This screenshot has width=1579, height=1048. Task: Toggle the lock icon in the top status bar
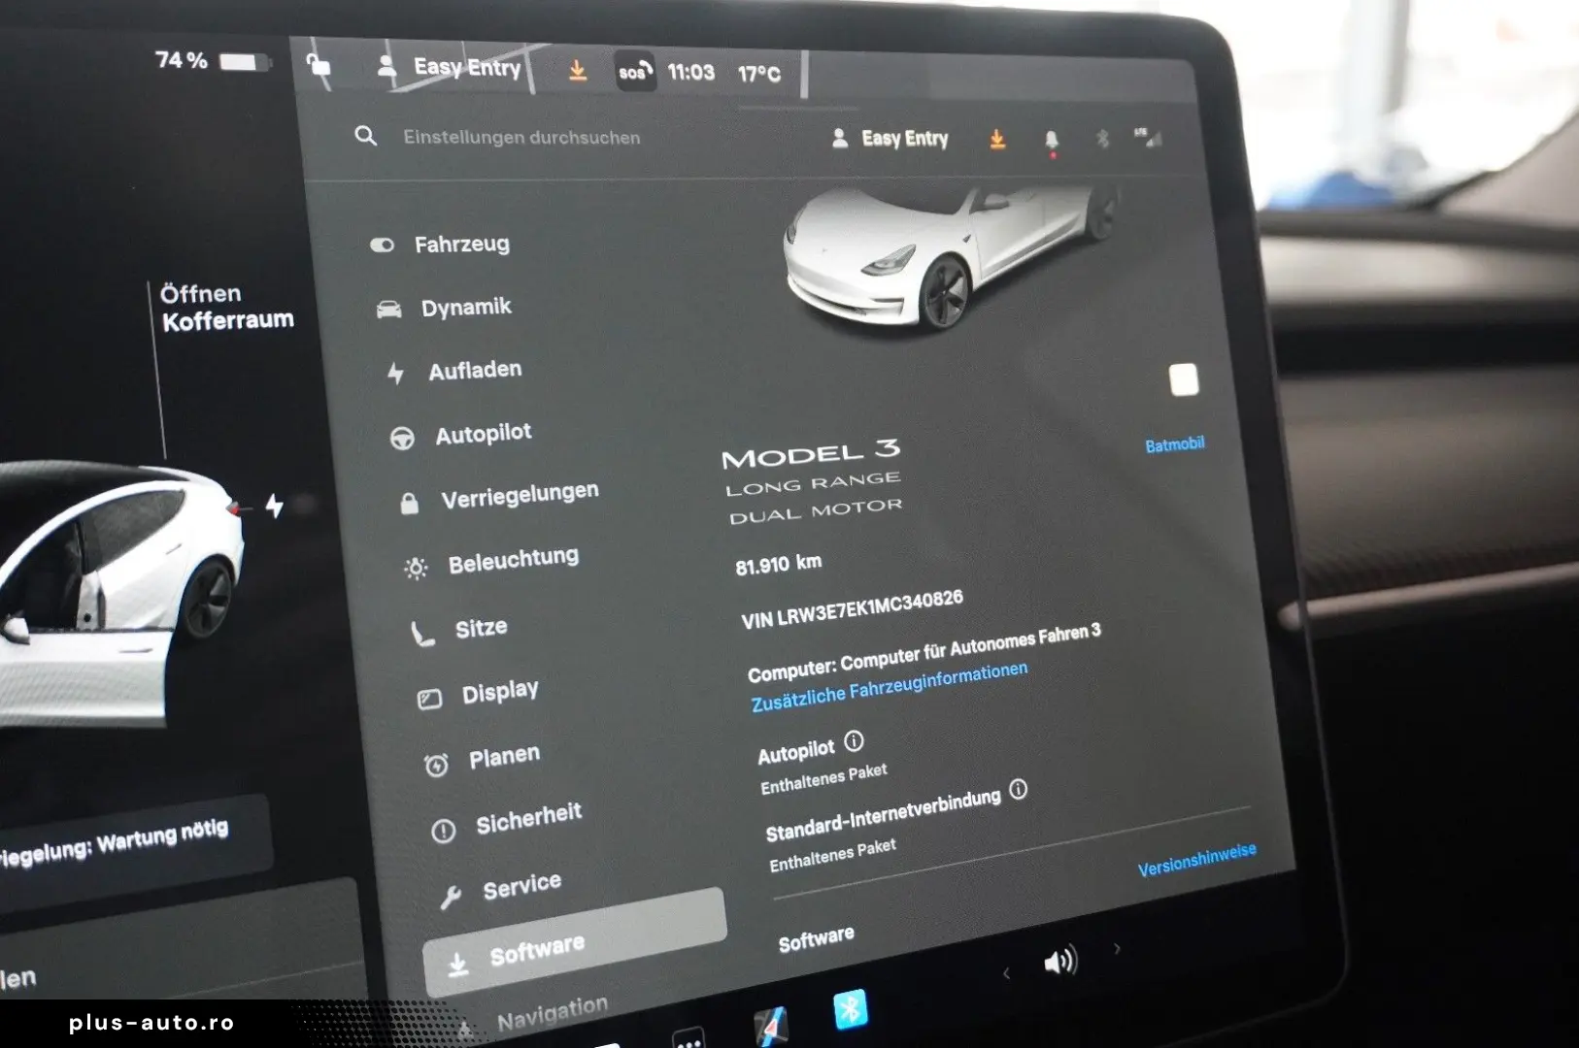pyautogui.click(x=320, y=66)
